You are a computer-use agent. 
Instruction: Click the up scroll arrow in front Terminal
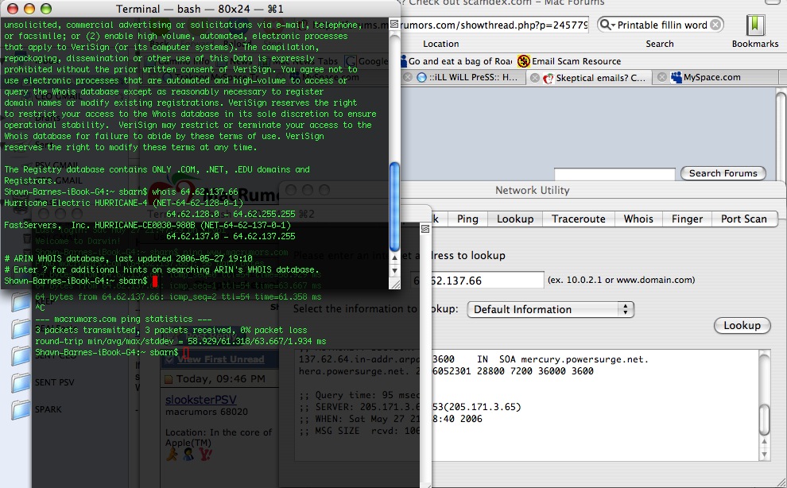tap(394, 258)
